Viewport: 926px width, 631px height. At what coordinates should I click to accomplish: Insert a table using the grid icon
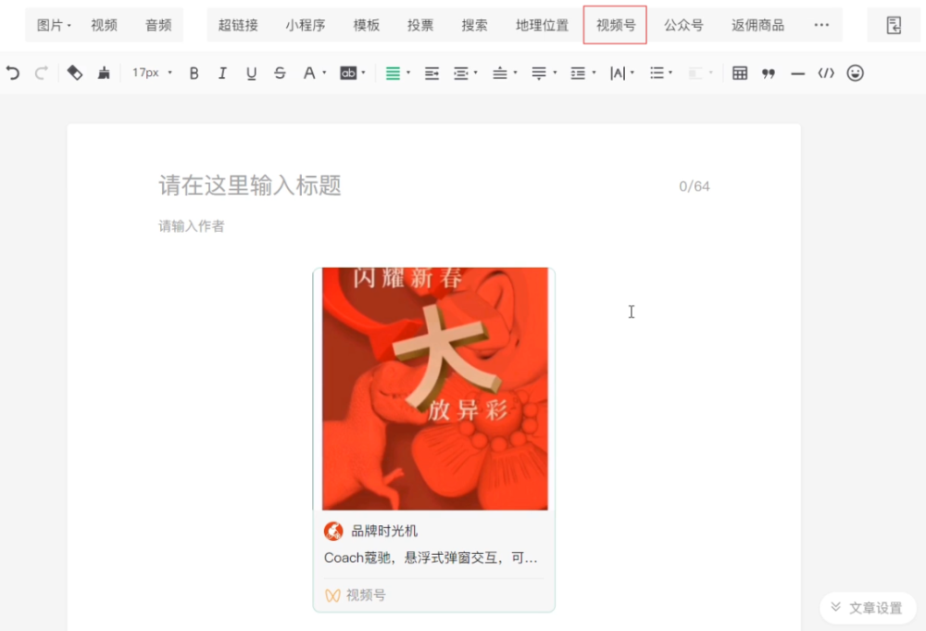[x=739, y=73]
